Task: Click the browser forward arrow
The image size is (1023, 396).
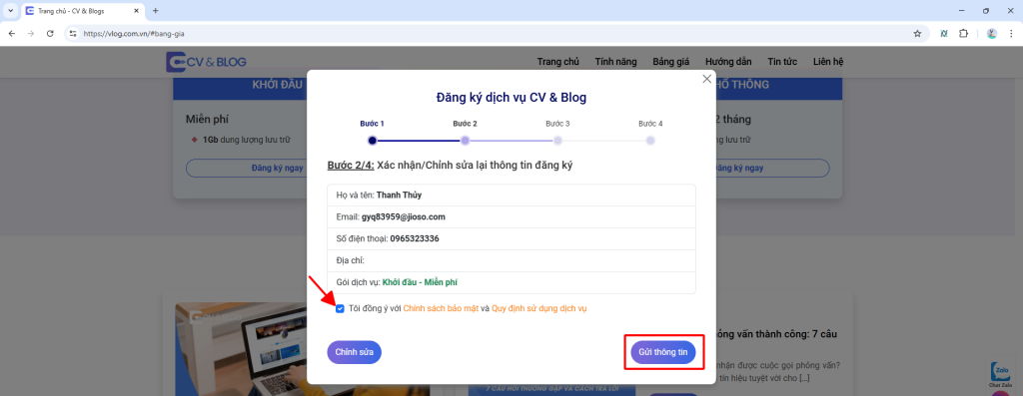Action: [30, 33]
